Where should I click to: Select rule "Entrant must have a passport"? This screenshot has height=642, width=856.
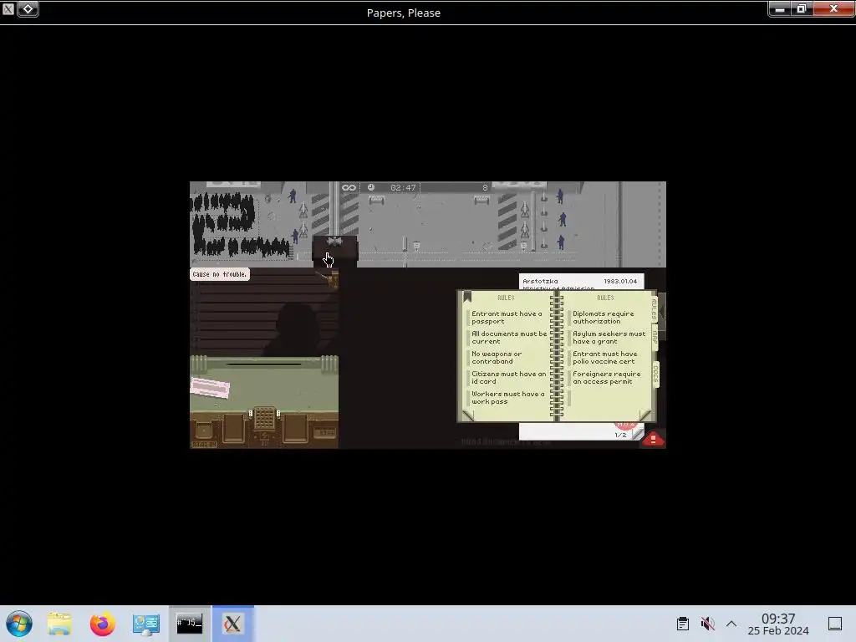click(507, 317)
